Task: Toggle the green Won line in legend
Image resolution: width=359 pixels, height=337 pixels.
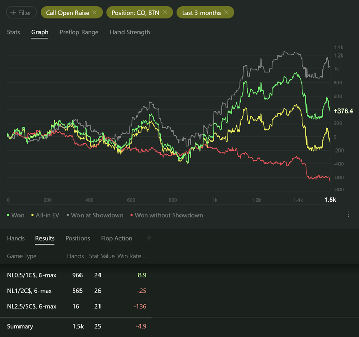Action: click(x=15, y=215)
